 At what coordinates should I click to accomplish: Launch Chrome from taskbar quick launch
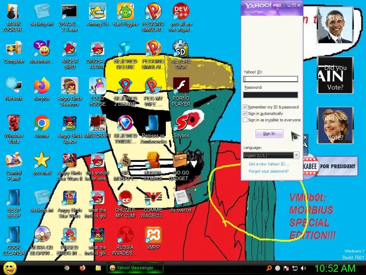pos(67,268)
